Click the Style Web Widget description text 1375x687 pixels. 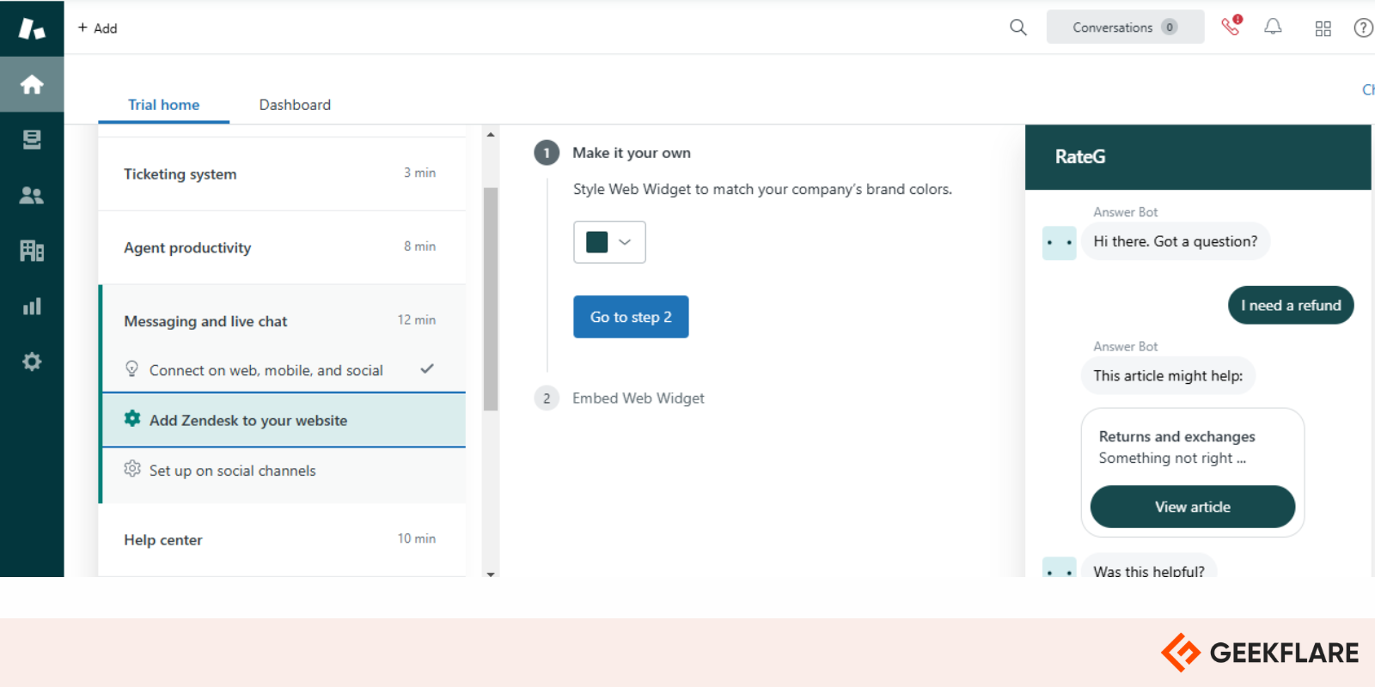tap(762, 189)
